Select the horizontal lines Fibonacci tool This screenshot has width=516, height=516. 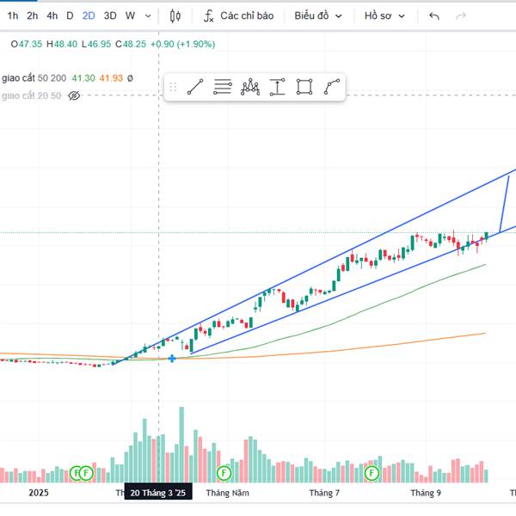coord(223,87)
